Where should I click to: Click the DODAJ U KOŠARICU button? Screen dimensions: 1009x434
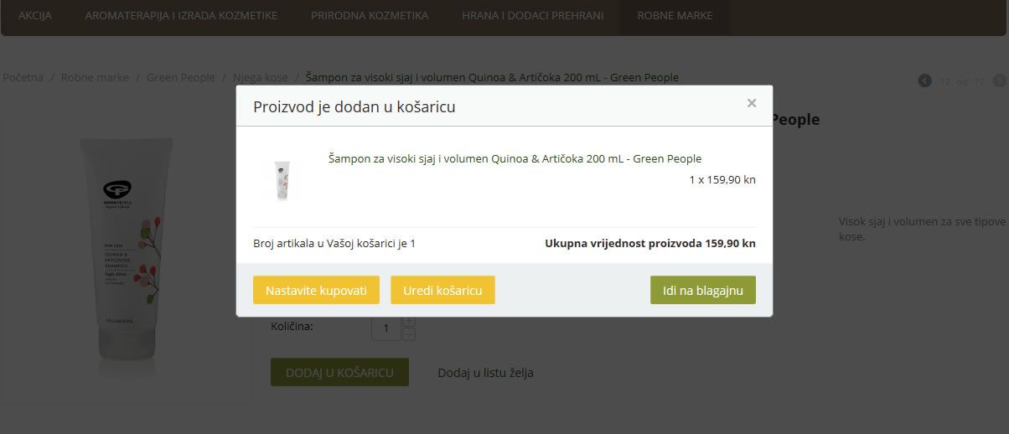click(x=339, y=372)
